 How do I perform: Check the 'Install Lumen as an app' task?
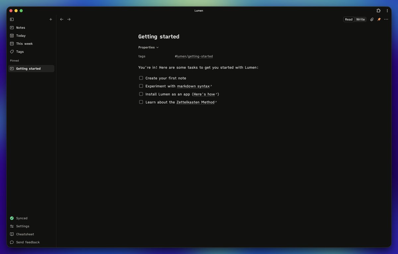(x=141, y=94)
